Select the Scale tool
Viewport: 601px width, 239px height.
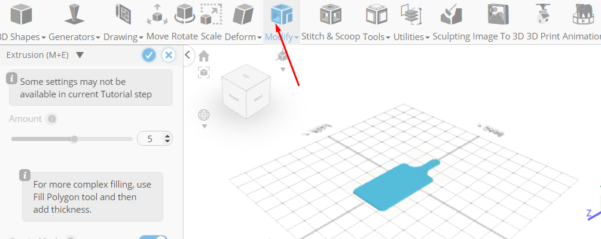click(211, 22)
